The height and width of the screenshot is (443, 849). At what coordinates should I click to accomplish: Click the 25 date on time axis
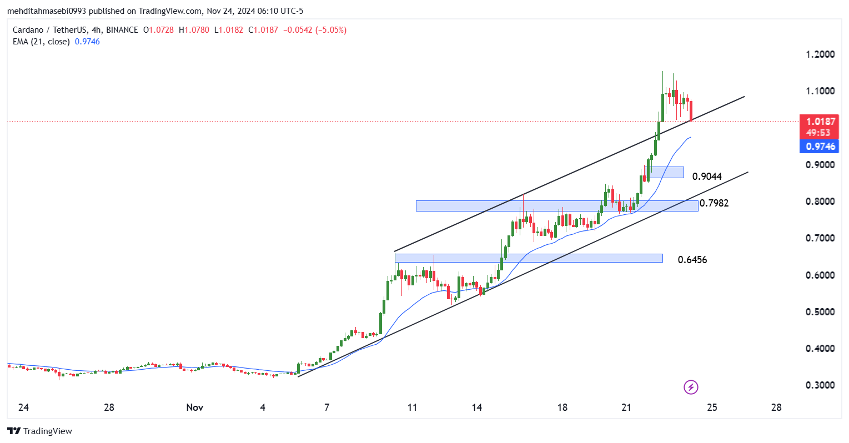(712, 407)
